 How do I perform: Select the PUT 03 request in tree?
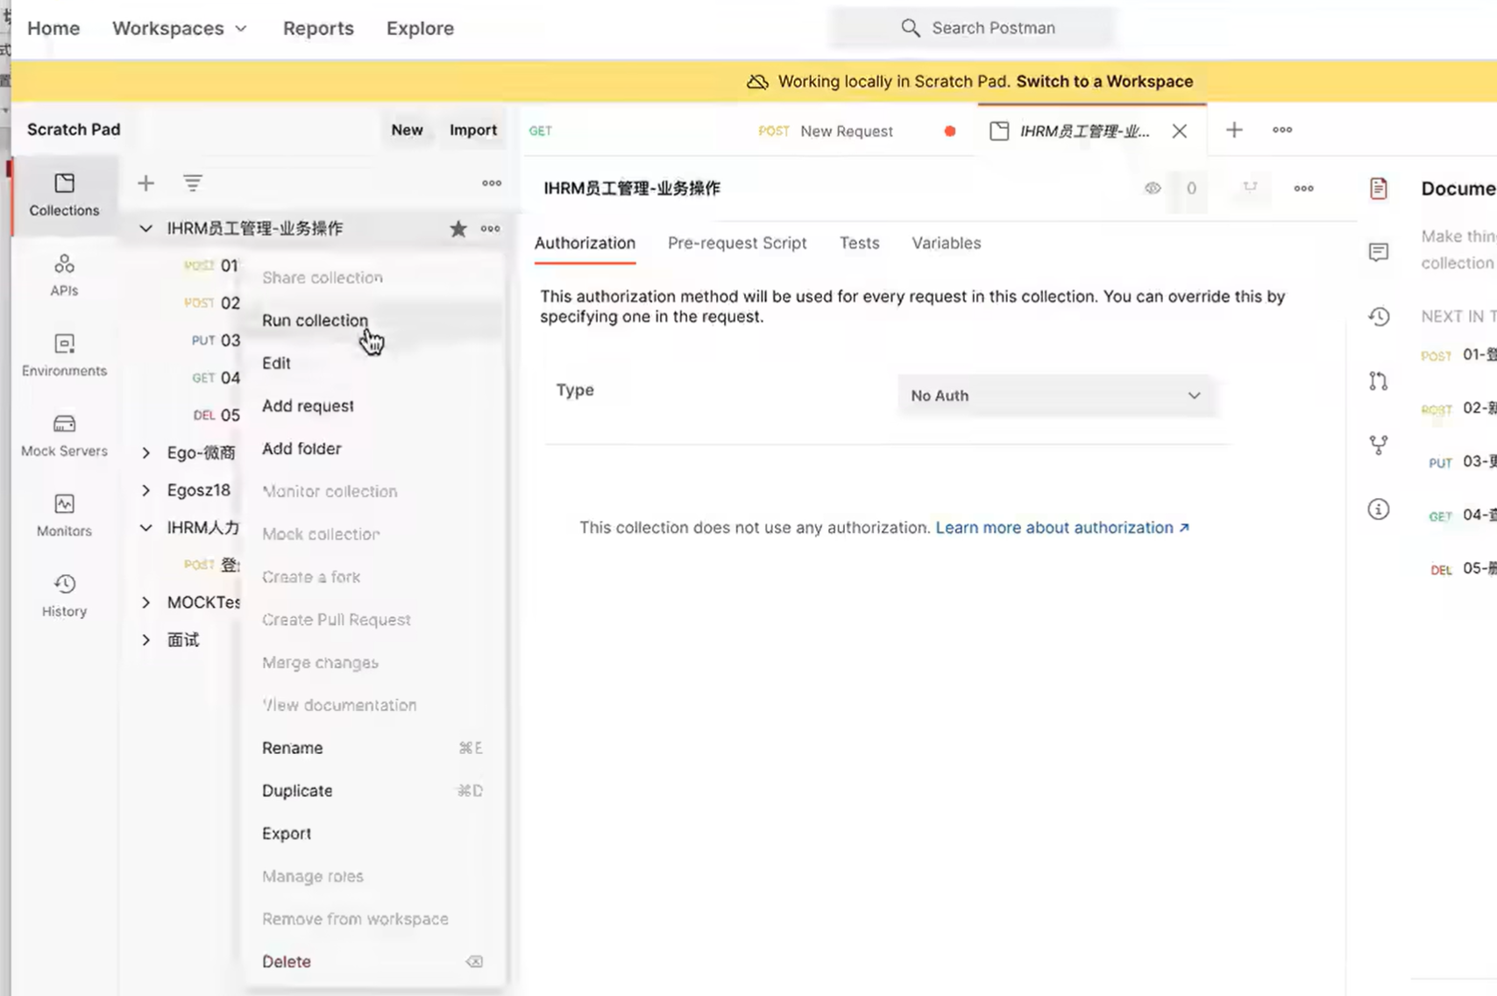(x=215, y=340)
